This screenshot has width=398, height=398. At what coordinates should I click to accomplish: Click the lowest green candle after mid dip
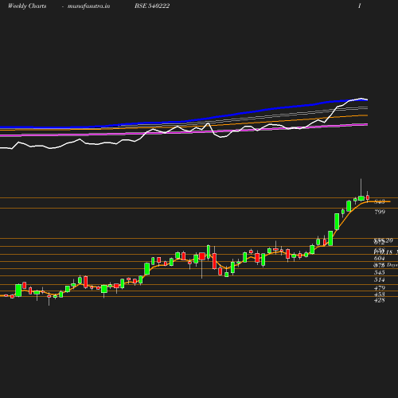[226, 275]
